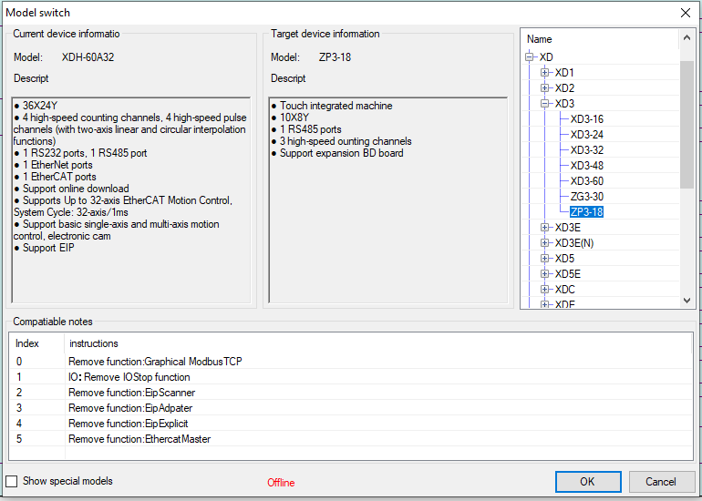Click the XD5E series label

(x=568, y=274)
